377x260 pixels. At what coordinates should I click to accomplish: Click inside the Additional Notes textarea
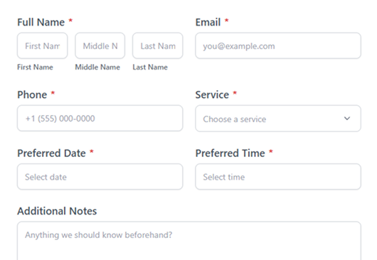[x=189, y=241]
